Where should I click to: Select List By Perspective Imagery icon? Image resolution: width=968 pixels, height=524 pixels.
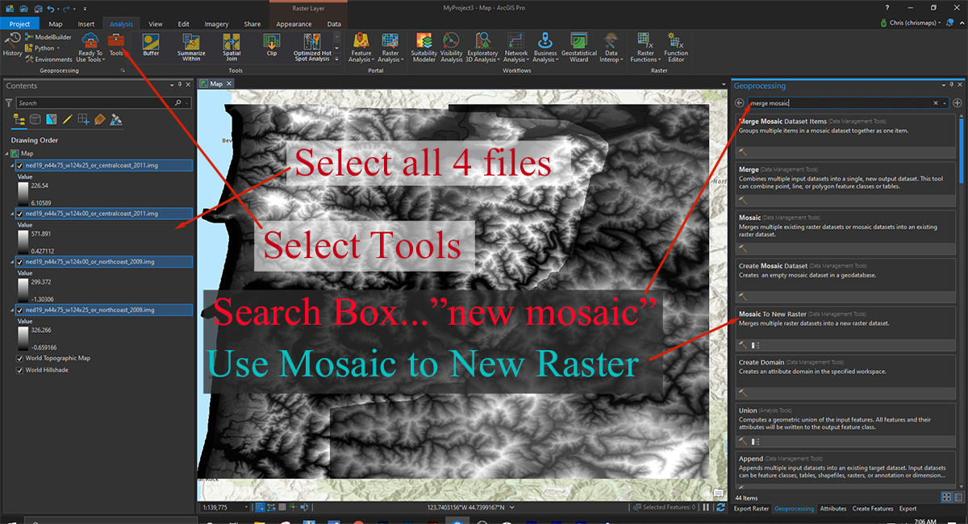[x=116, y=120]
